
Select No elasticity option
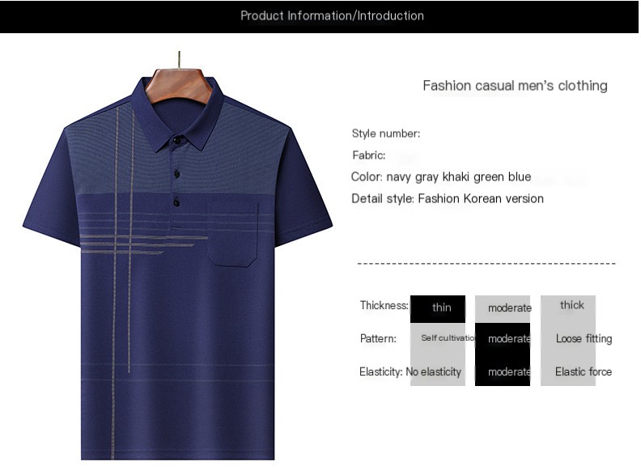pos(437,371)
